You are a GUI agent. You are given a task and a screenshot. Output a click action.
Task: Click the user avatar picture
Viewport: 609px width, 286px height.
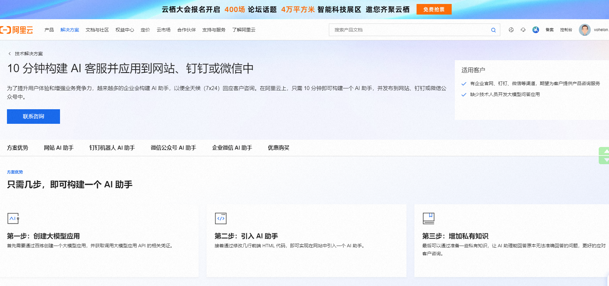tap(585, 30)
